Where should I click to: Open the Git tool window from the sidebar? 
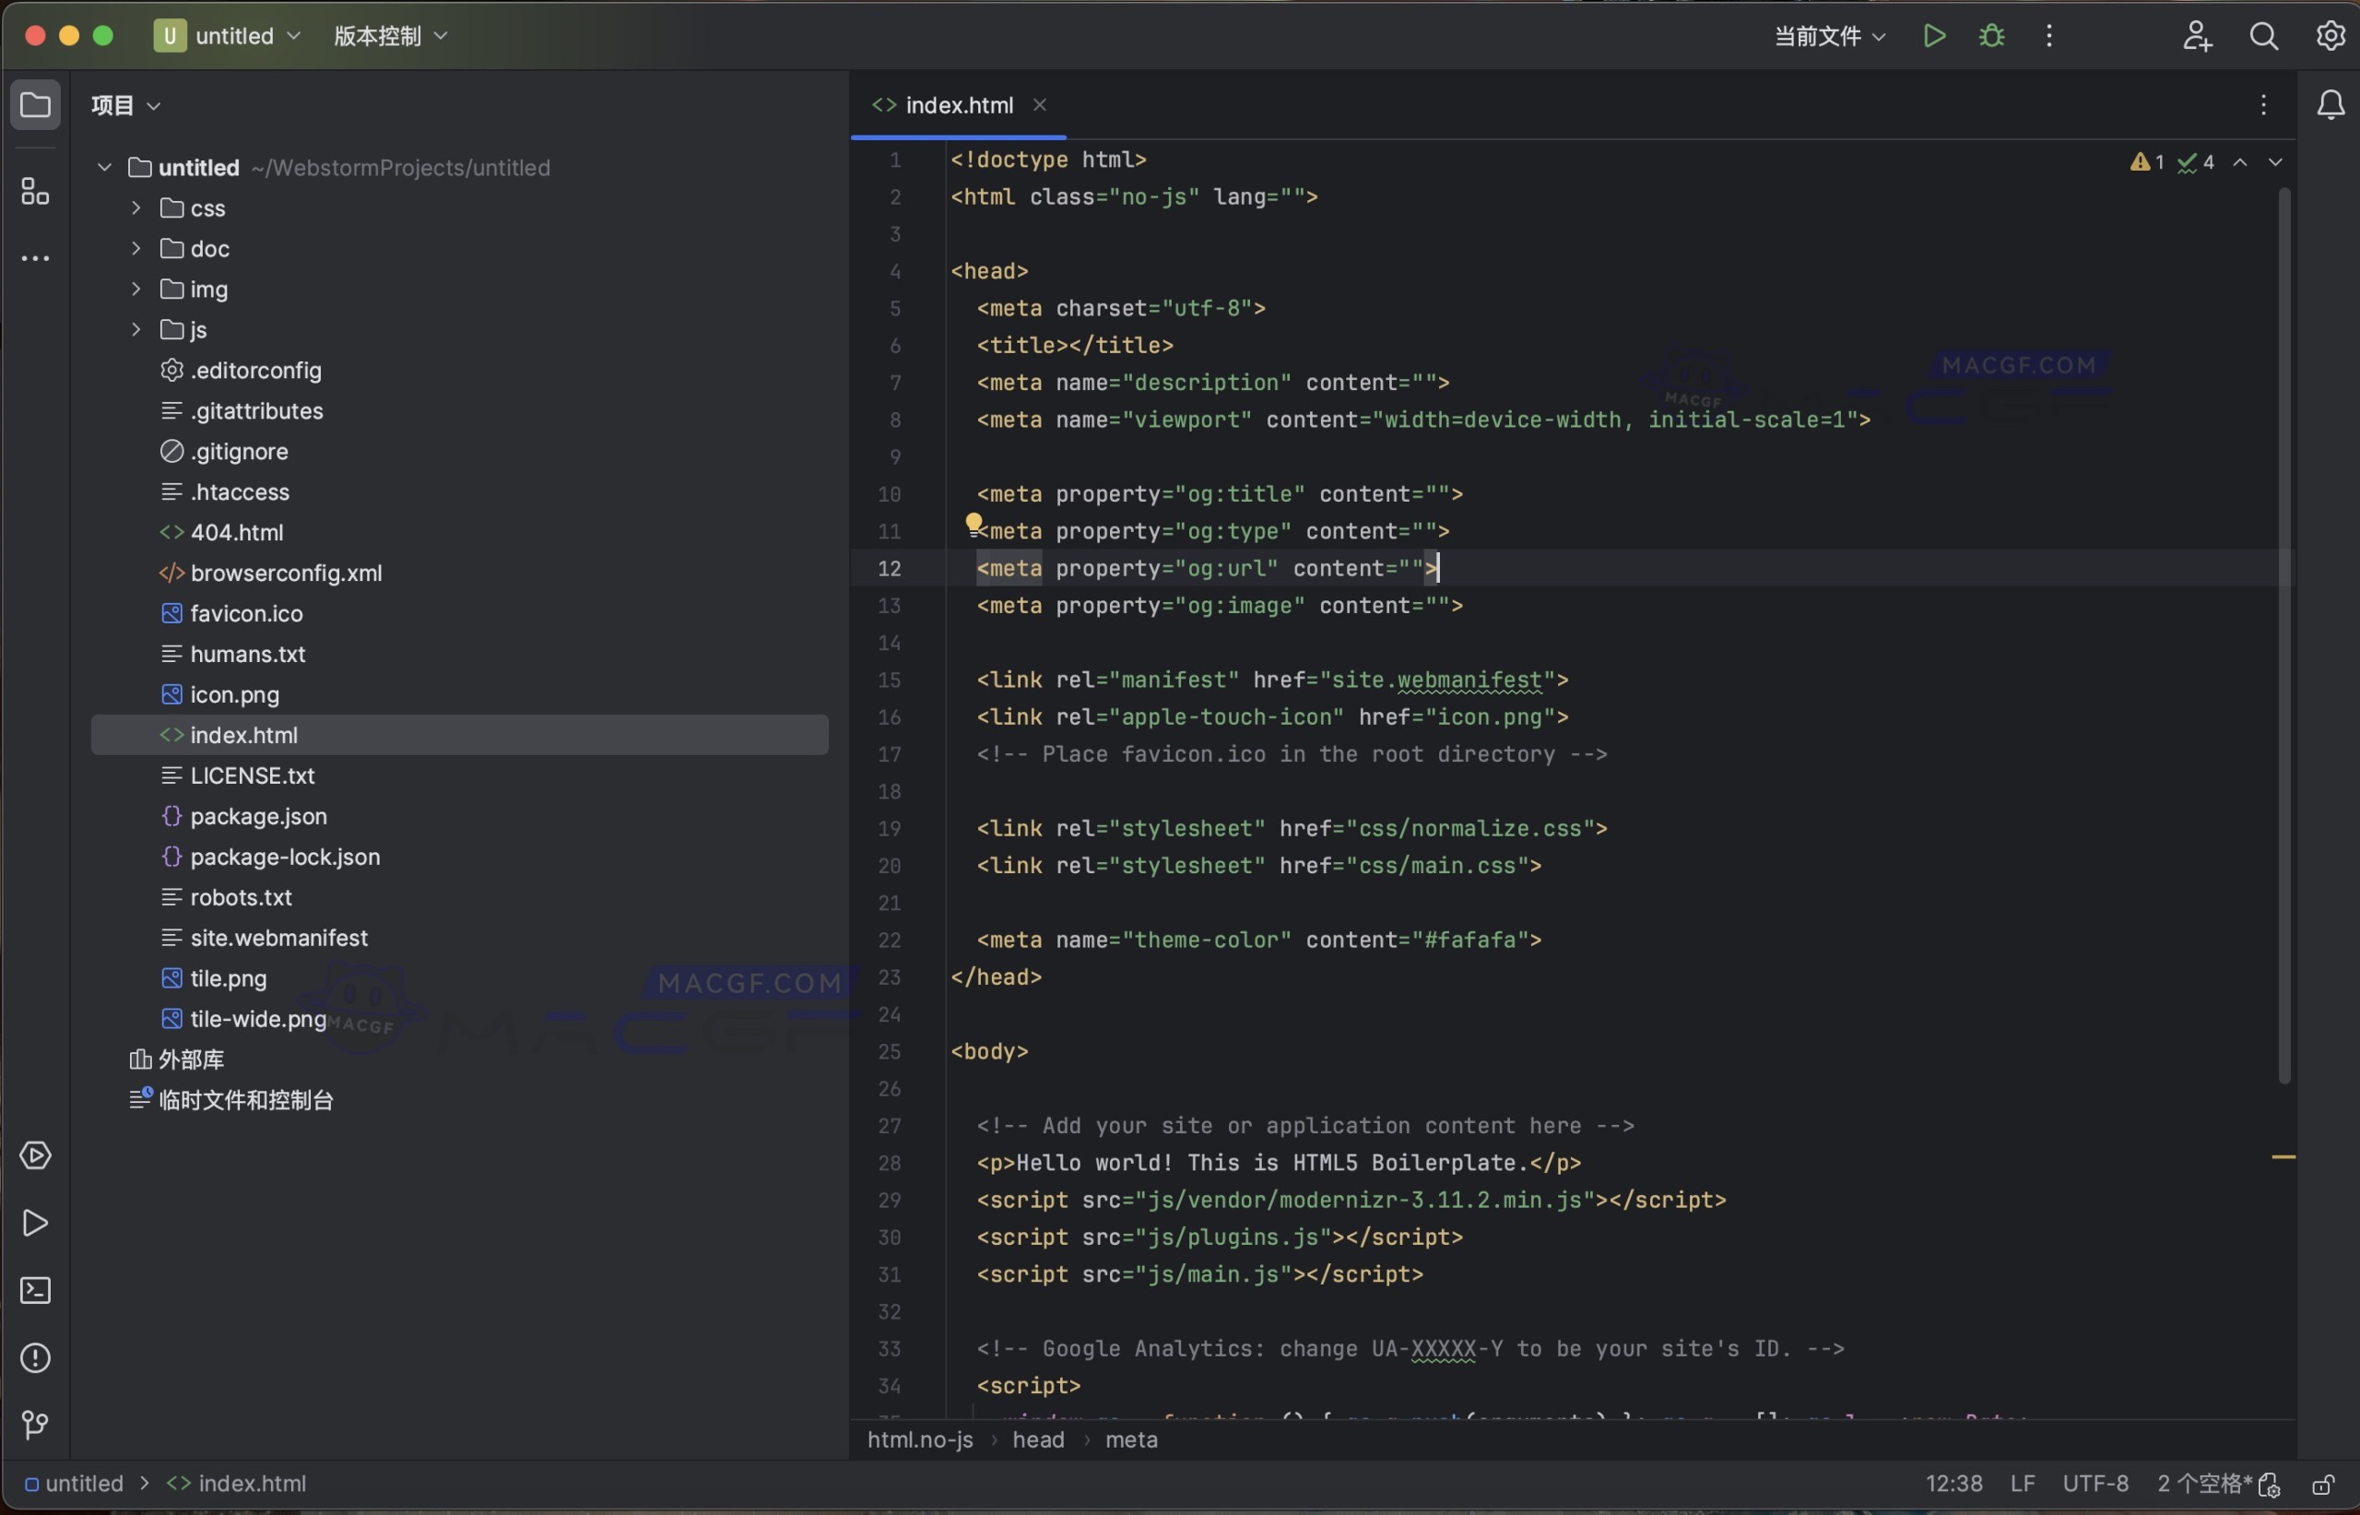[35, 1426]
